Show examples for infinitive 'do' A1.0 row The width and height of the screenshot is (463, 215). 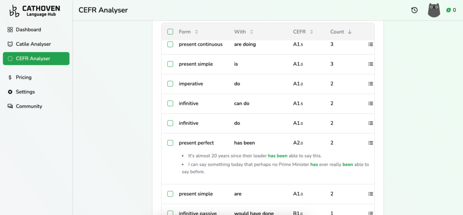click(x=371, y=123)
